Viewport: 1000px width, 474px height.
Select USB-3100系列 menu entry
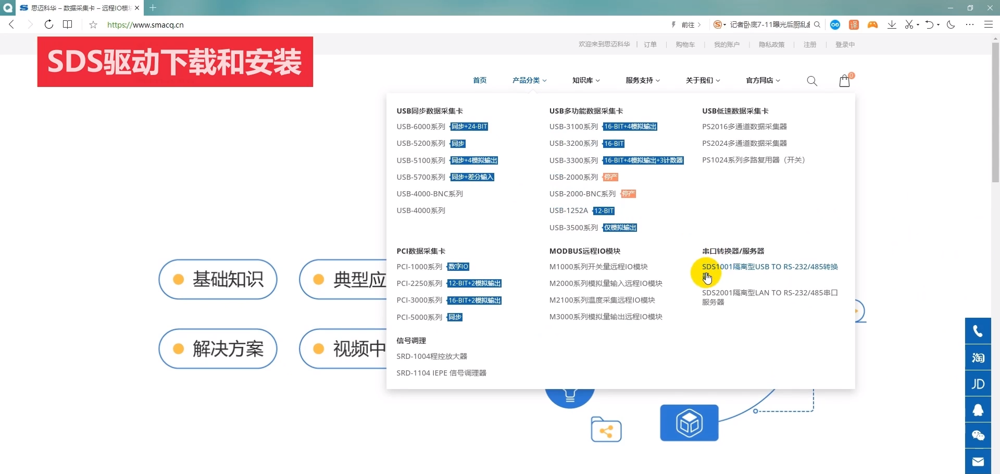coord(573,127)
